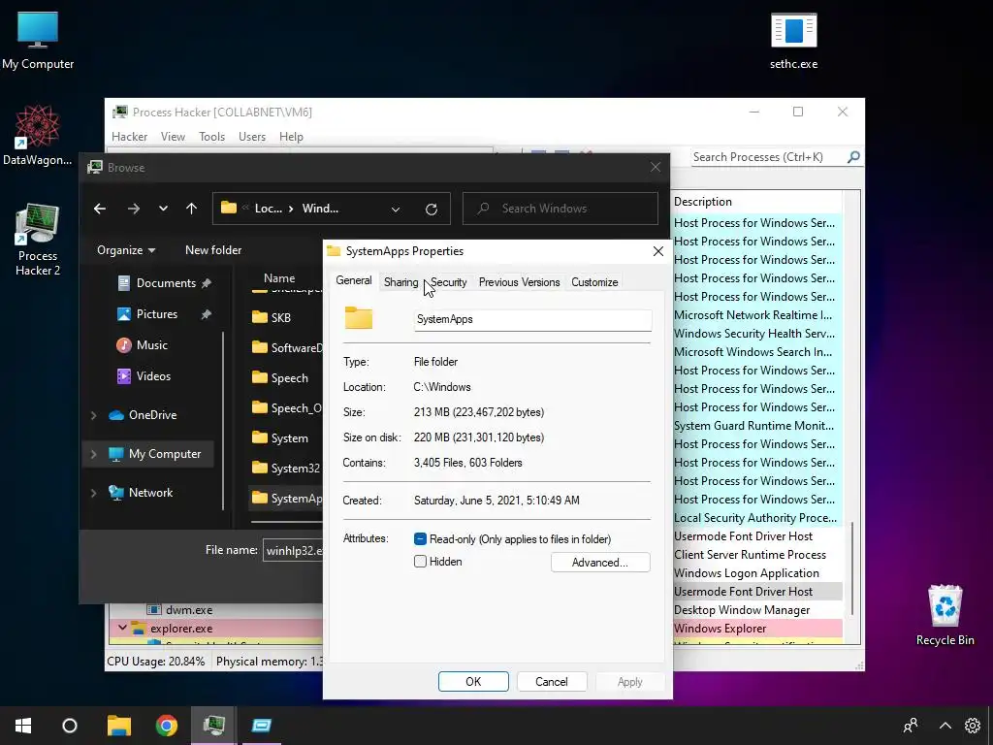
Task: Launch the Process Hacker 2 desktop shortcut
Action: 38,240
